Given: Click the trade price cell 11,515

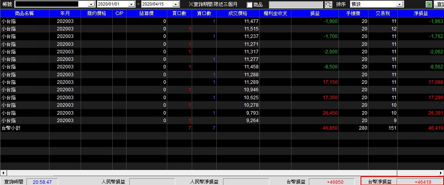Looking at the screenshot, I should pos(251,29).
